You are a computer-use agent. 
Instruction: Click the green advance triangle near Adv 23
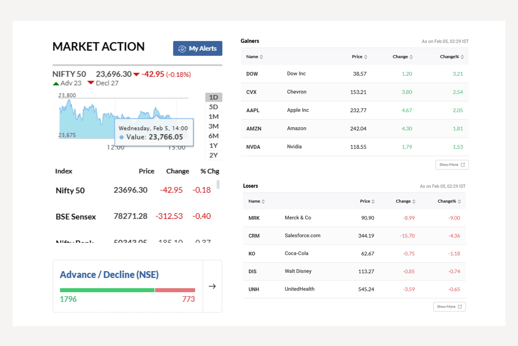point(56,83)
